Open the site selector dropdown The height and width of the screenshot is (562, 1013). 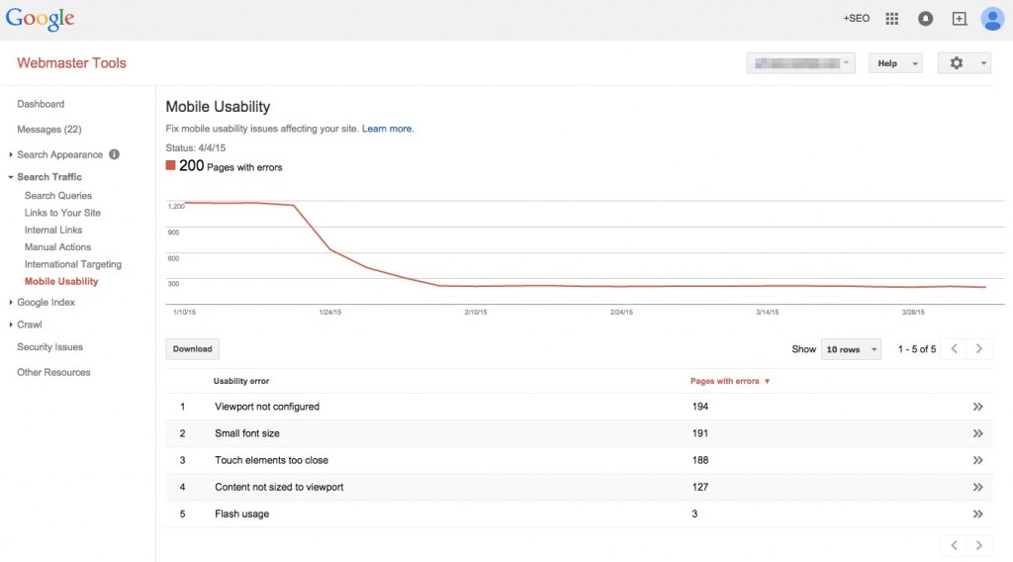tap(800, 63)
